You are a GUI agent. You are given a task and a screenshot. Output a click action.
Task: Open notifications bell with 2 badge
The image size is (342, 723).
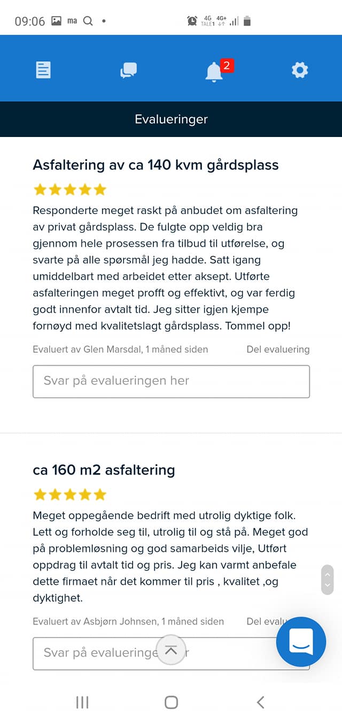[218, 70]
